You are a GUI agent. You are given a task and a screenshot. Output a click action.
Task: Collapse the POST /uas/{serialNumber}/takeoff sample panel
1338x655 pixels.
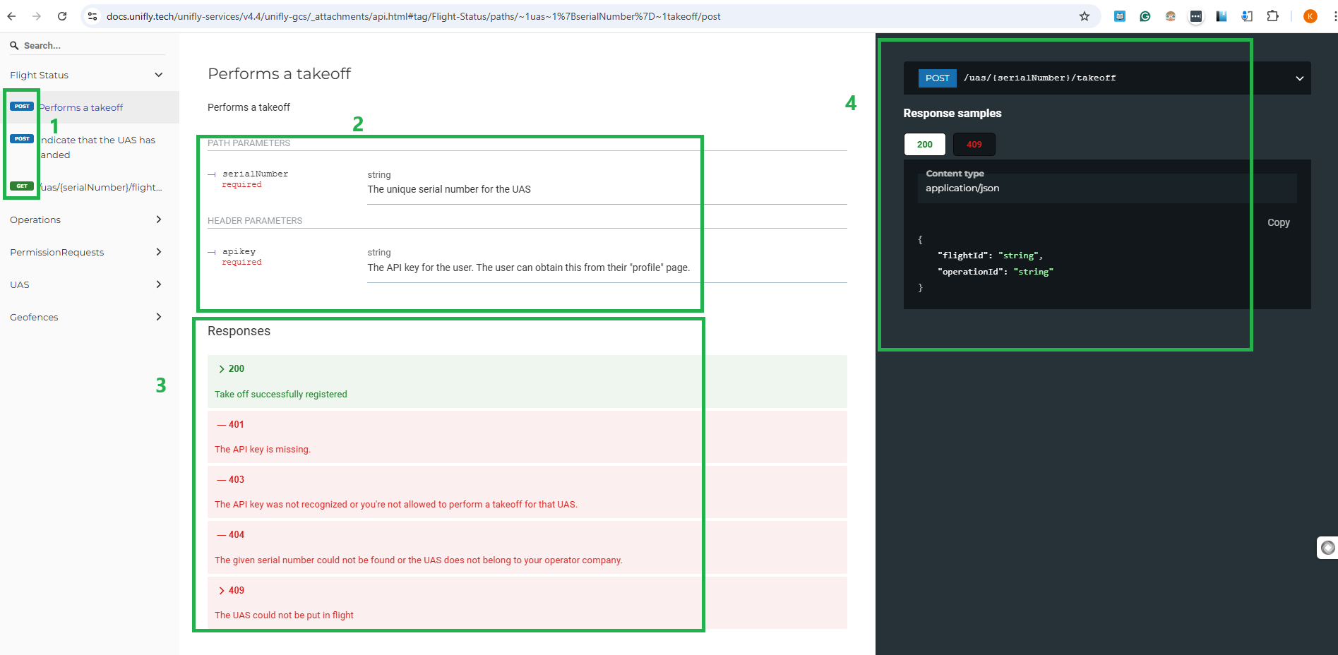pyautogui.click(x=1300, y=78)
